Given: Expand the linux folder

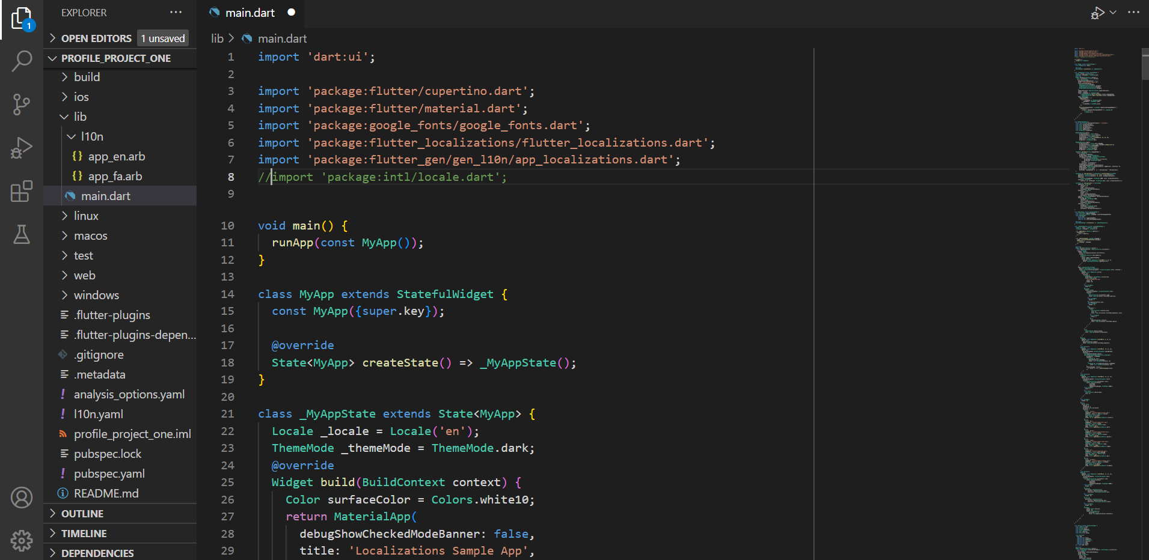Looking at the screenshot, I should (x=120, y=216).
